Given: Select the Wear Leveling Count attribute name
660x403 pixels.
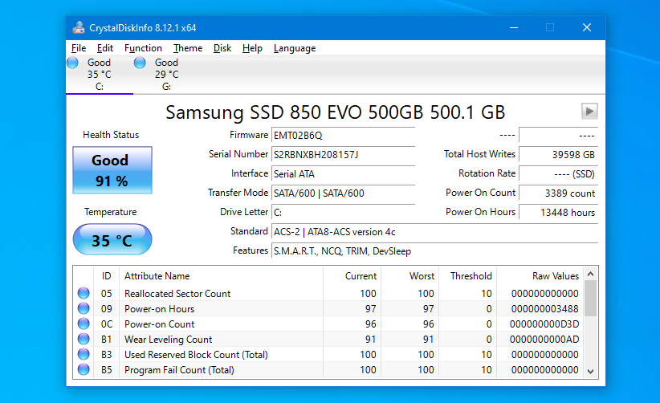Looking at the screenshot, I should [x=168, y=340].
